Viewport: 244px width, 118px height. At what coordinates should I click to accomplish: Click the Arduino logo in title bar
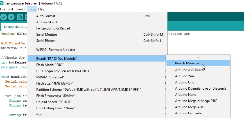(x=2, y=3)
